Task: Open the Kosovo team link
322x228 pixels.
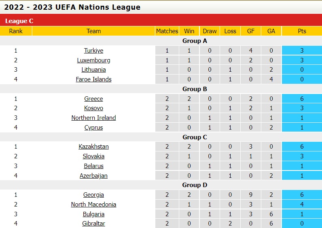Action: click(93, 108)
